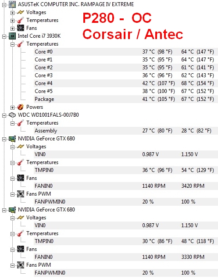Click the WDC hard drive icon

12,115
